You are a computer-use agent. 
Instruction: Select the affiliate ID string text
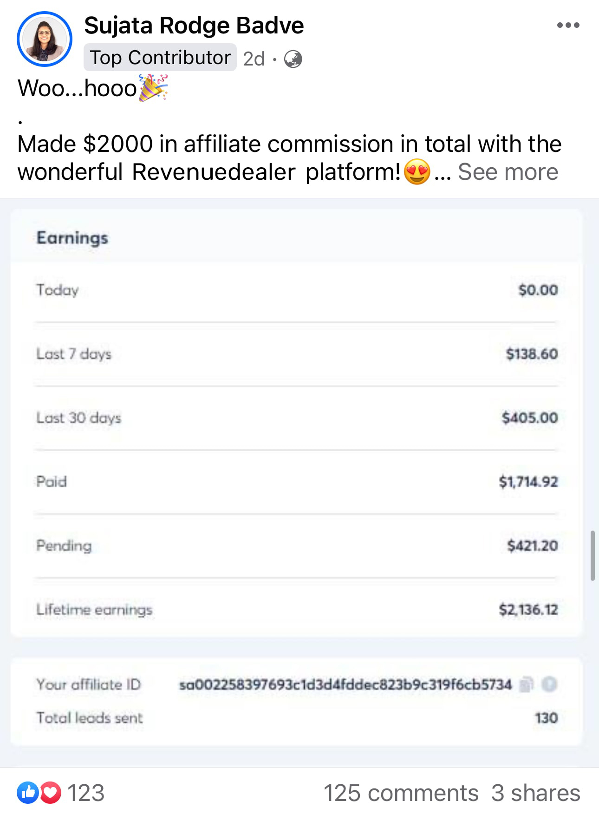(345, 684)
